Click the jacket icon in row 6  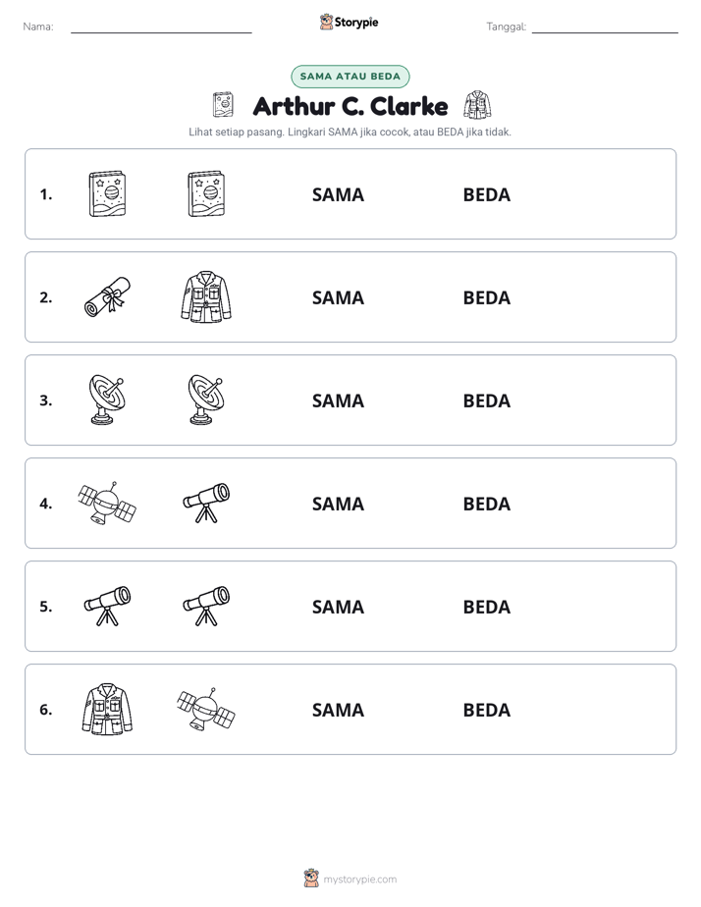pos(107,709)
